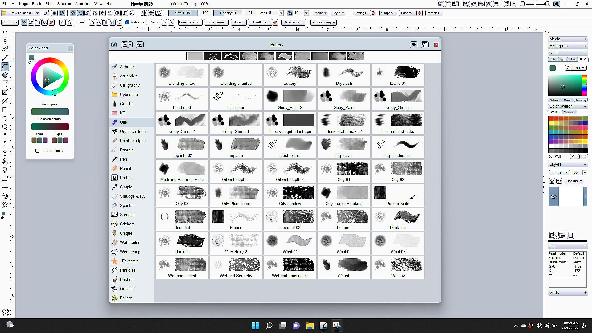This screenshot has height=333, width=592.
Task: Open the Watercolor brush category
Action: (x=129, y=242)
